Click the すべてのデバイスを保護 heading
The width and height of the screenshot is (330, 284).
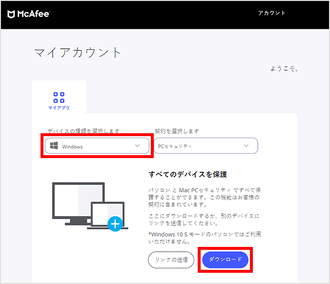coord(188,174)
